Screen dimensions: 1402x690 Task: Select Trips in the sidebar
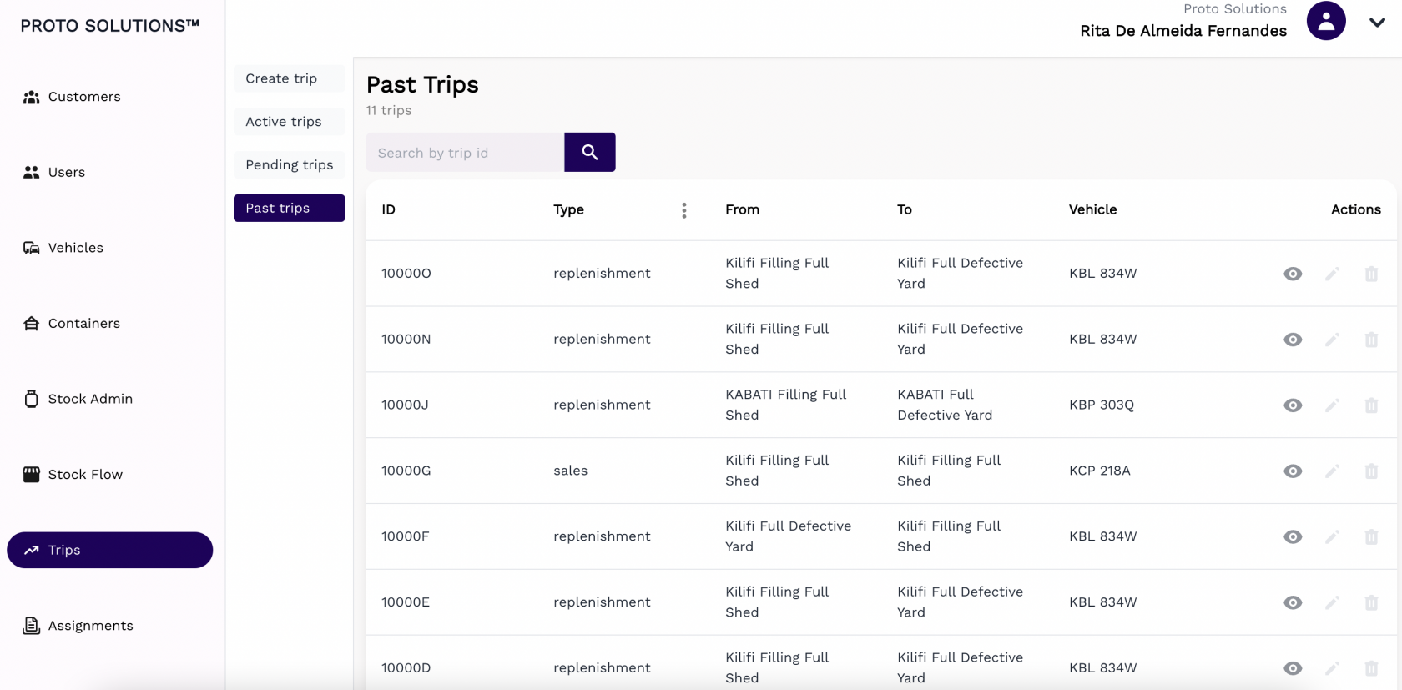pyautogui.click(x=109, y=550)
